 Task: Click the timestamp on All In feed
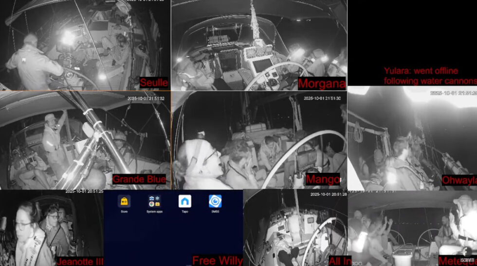(x=329, y=195)
